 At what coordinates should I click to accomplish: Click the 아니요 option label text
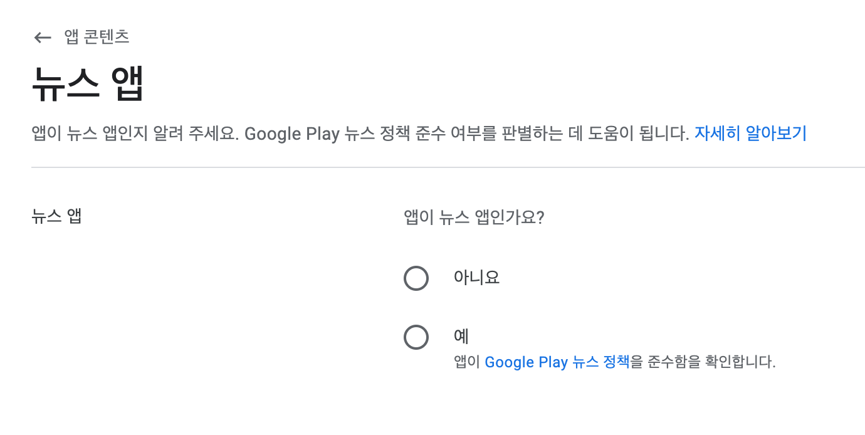[476, 278]
